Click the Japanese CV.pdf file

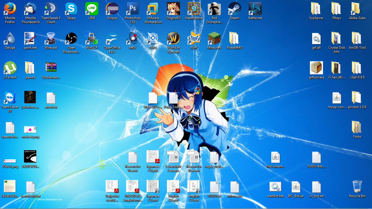[153, 157]
